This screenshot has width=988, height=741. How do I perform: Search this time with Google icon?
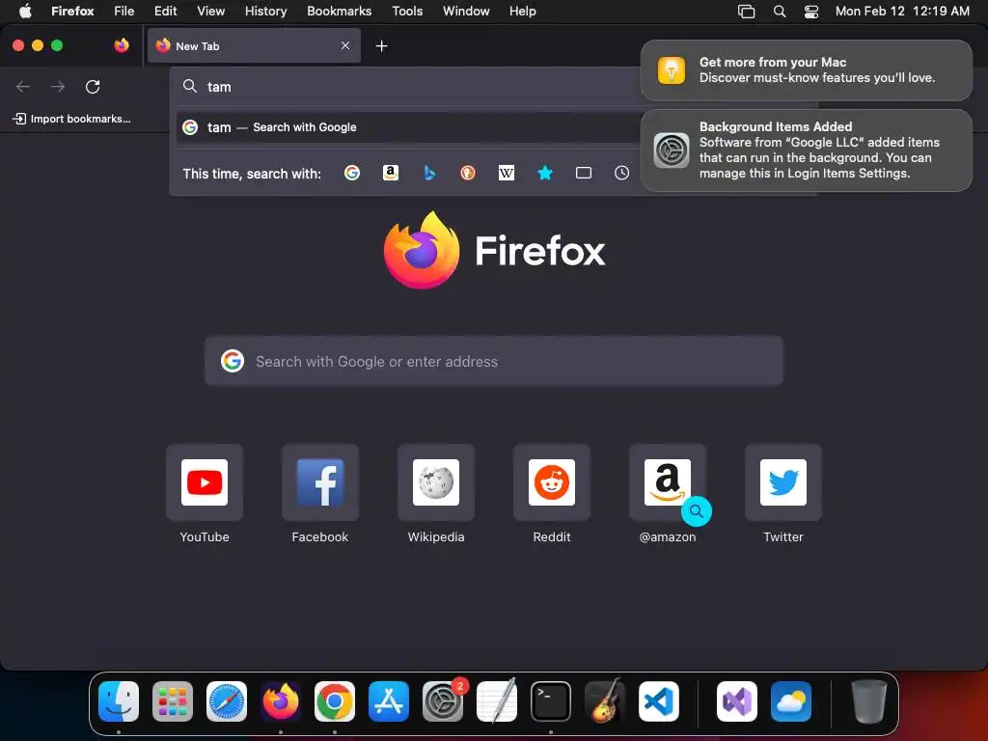[352, 173]
